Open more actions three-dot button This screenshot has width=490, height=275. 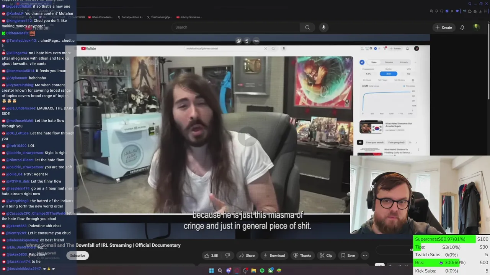[365, 256]
